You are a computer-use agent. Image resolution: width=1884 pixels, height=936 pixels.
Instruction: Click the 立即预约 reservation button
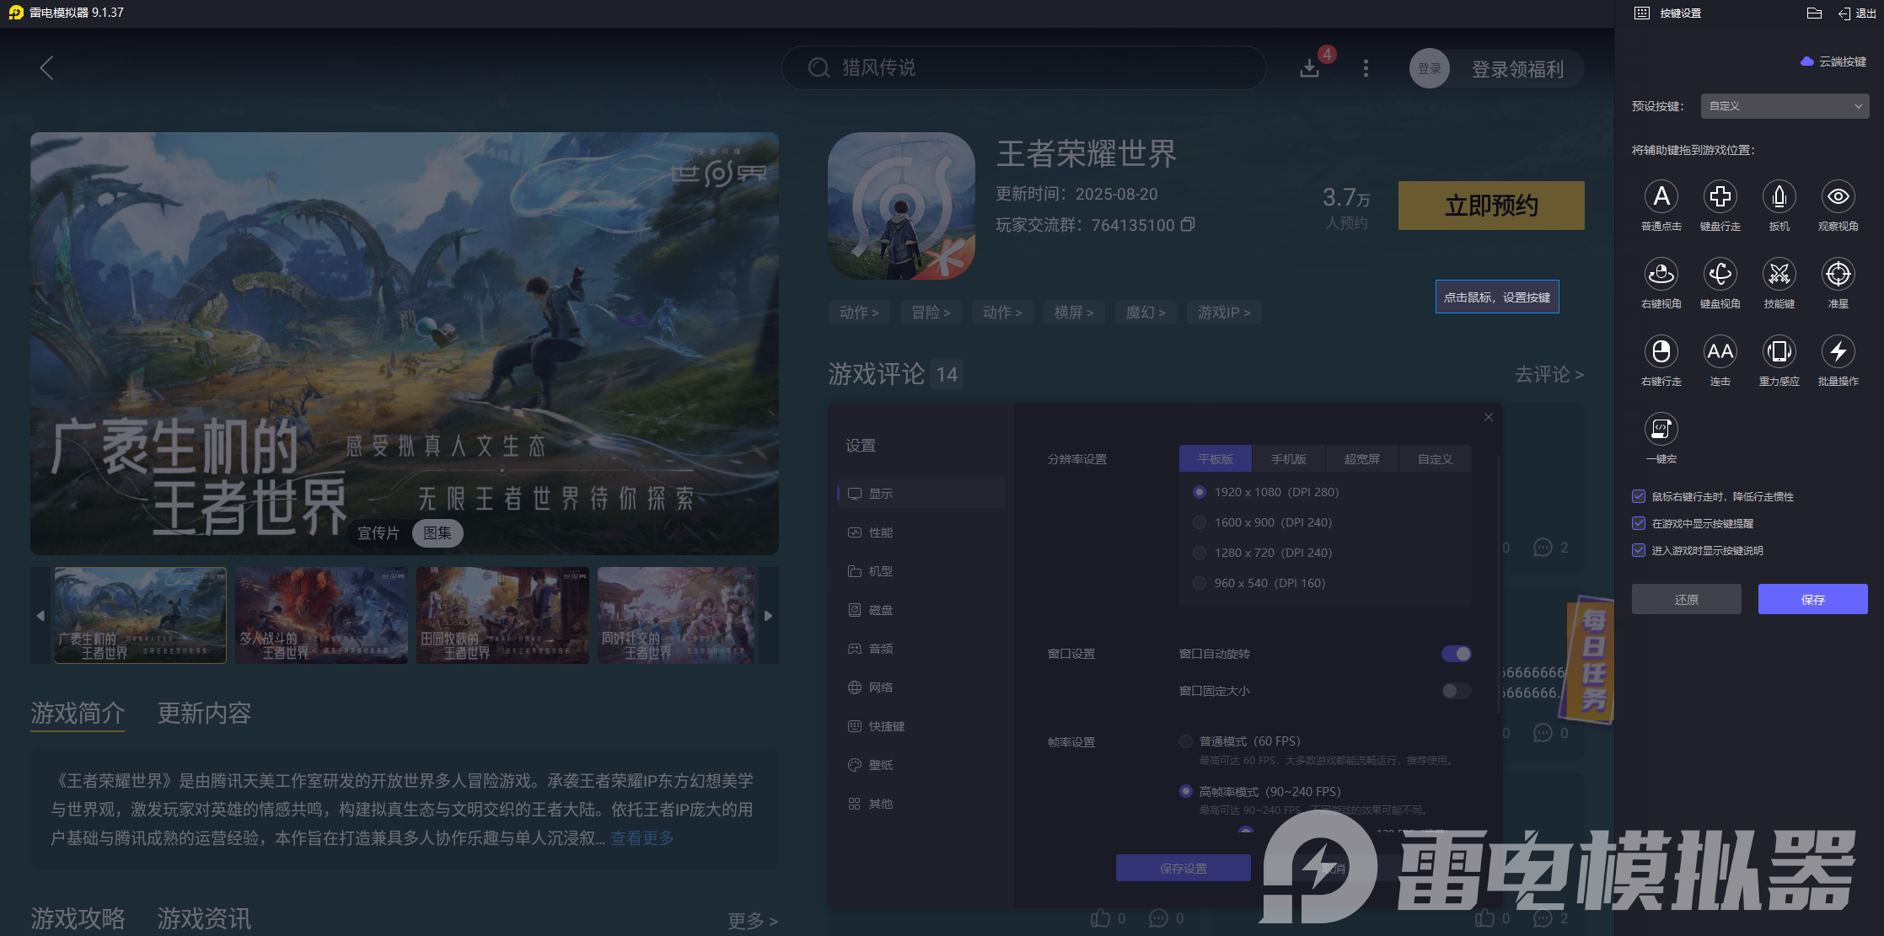(1490, 205)
